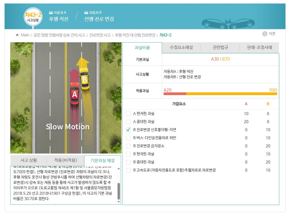Switch to the 수정요소해설 tab
296x219 pixels.
pos(181,47)
